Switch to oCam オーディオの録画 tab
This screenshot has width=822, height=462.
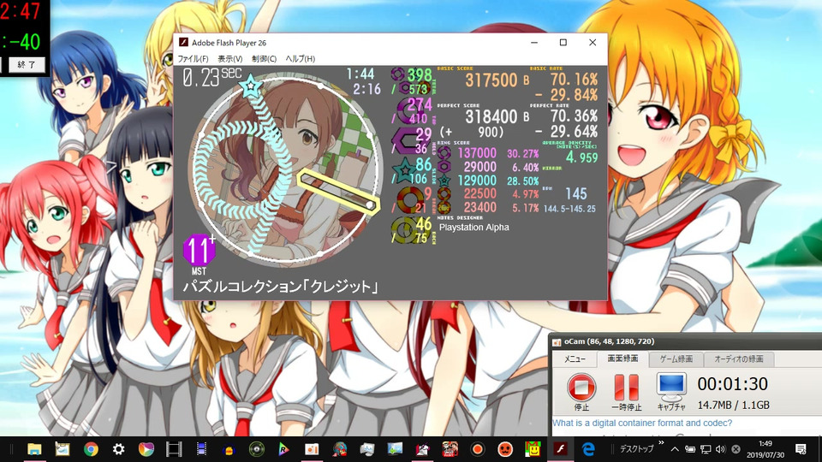pyautogui.click(x=738, y=359)
